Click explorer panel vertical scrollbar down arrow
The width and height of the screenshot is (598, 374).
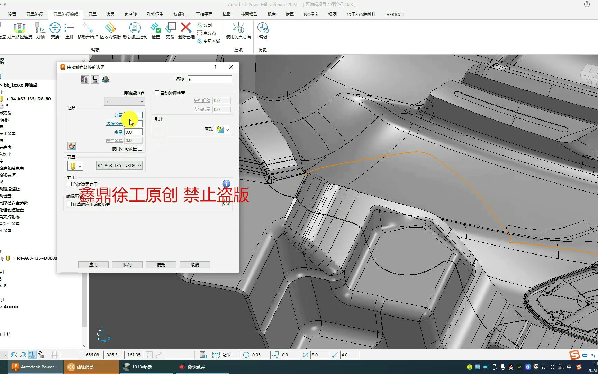[84, 346]
